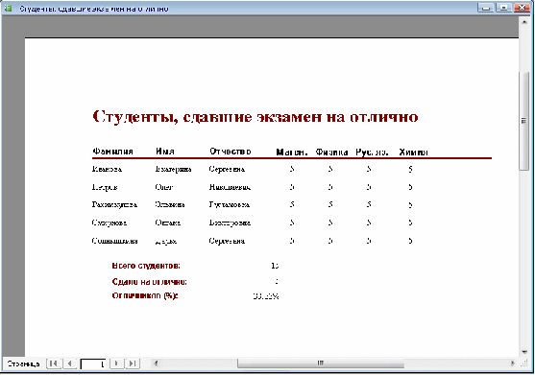The image size is (535, 375).
Task: Go to the first page of the report
Action: pyautogui.click(x=54, y=363)
